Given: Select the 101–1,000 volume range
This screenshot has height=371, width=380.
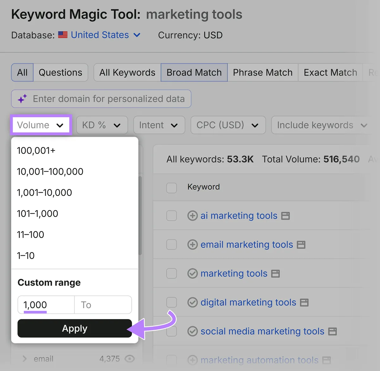Looking at the screenshot, I should [x=75, y=214].
